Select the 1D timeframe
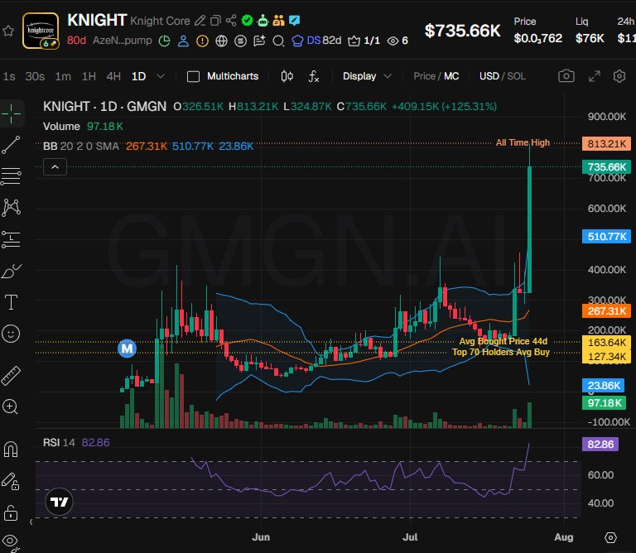Screen dimensions: 636x553 coord(139,76)
